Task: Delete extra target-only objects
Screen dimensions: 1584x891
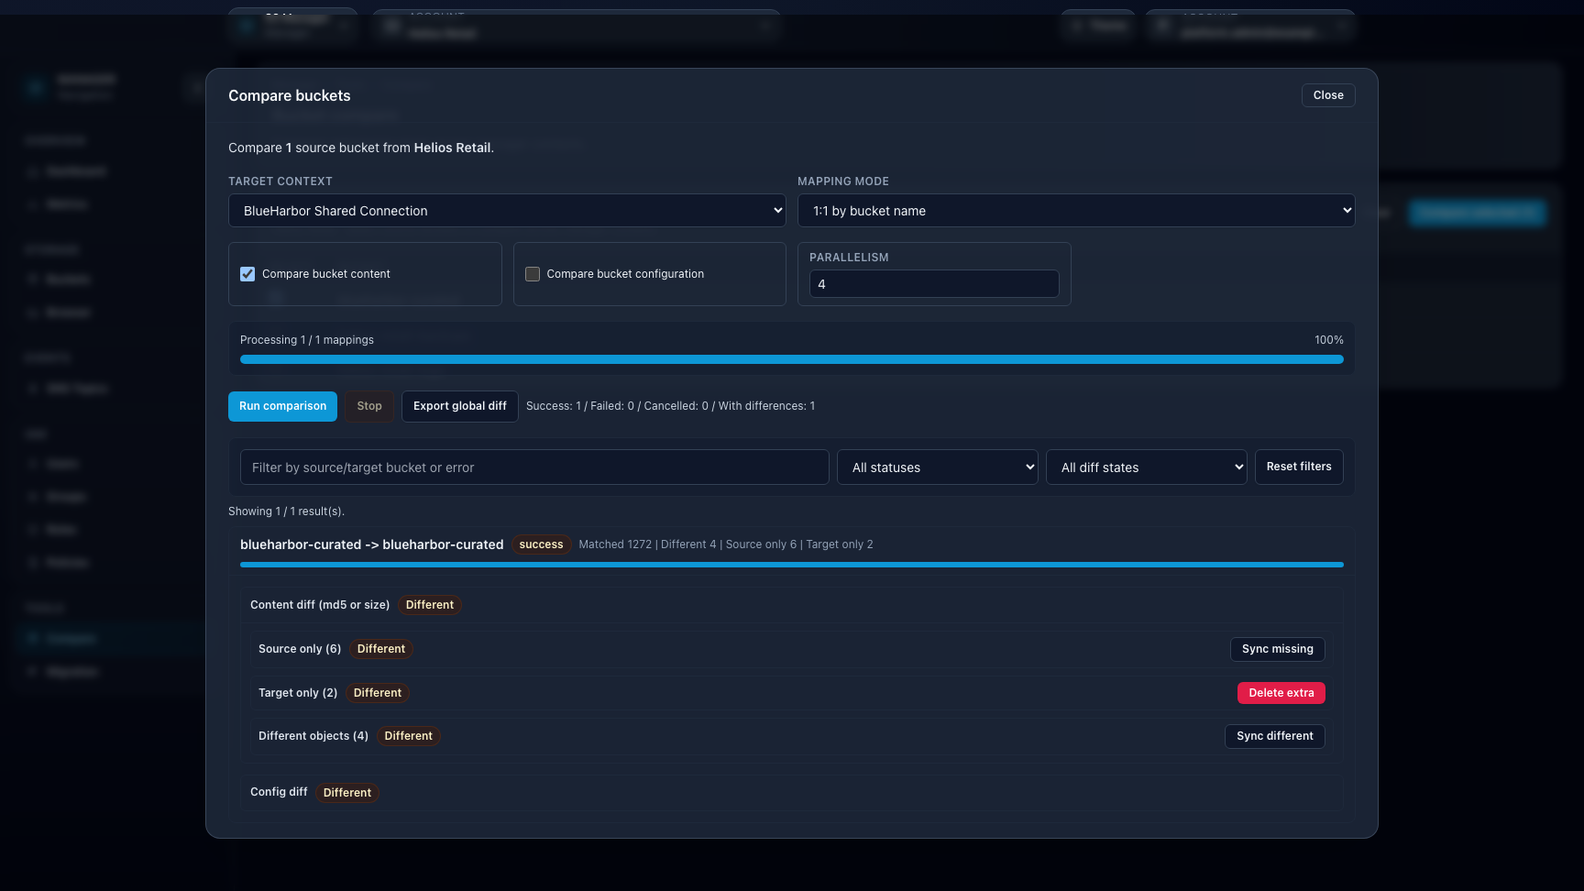Action: click(x=1281, y=693)
